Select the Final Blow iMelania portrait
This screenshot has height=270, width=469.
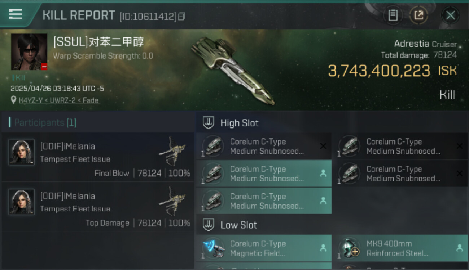pos(21,152)
